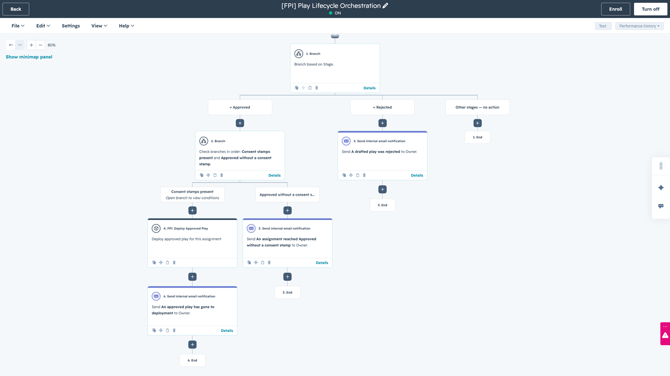This screenshot has height=376, width=670.
Task: Clone action 5 email notification
Action: 249,263
